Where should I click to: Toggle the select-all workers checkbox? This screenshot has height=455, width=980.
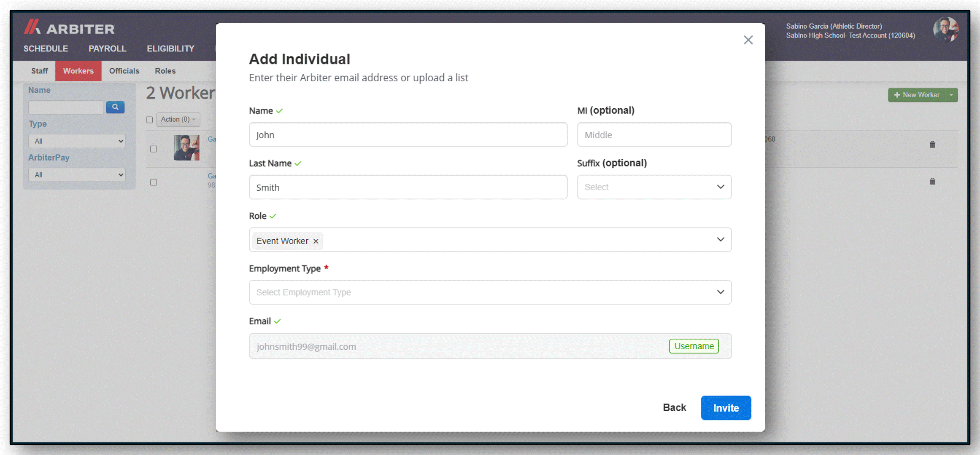(149, 120)
